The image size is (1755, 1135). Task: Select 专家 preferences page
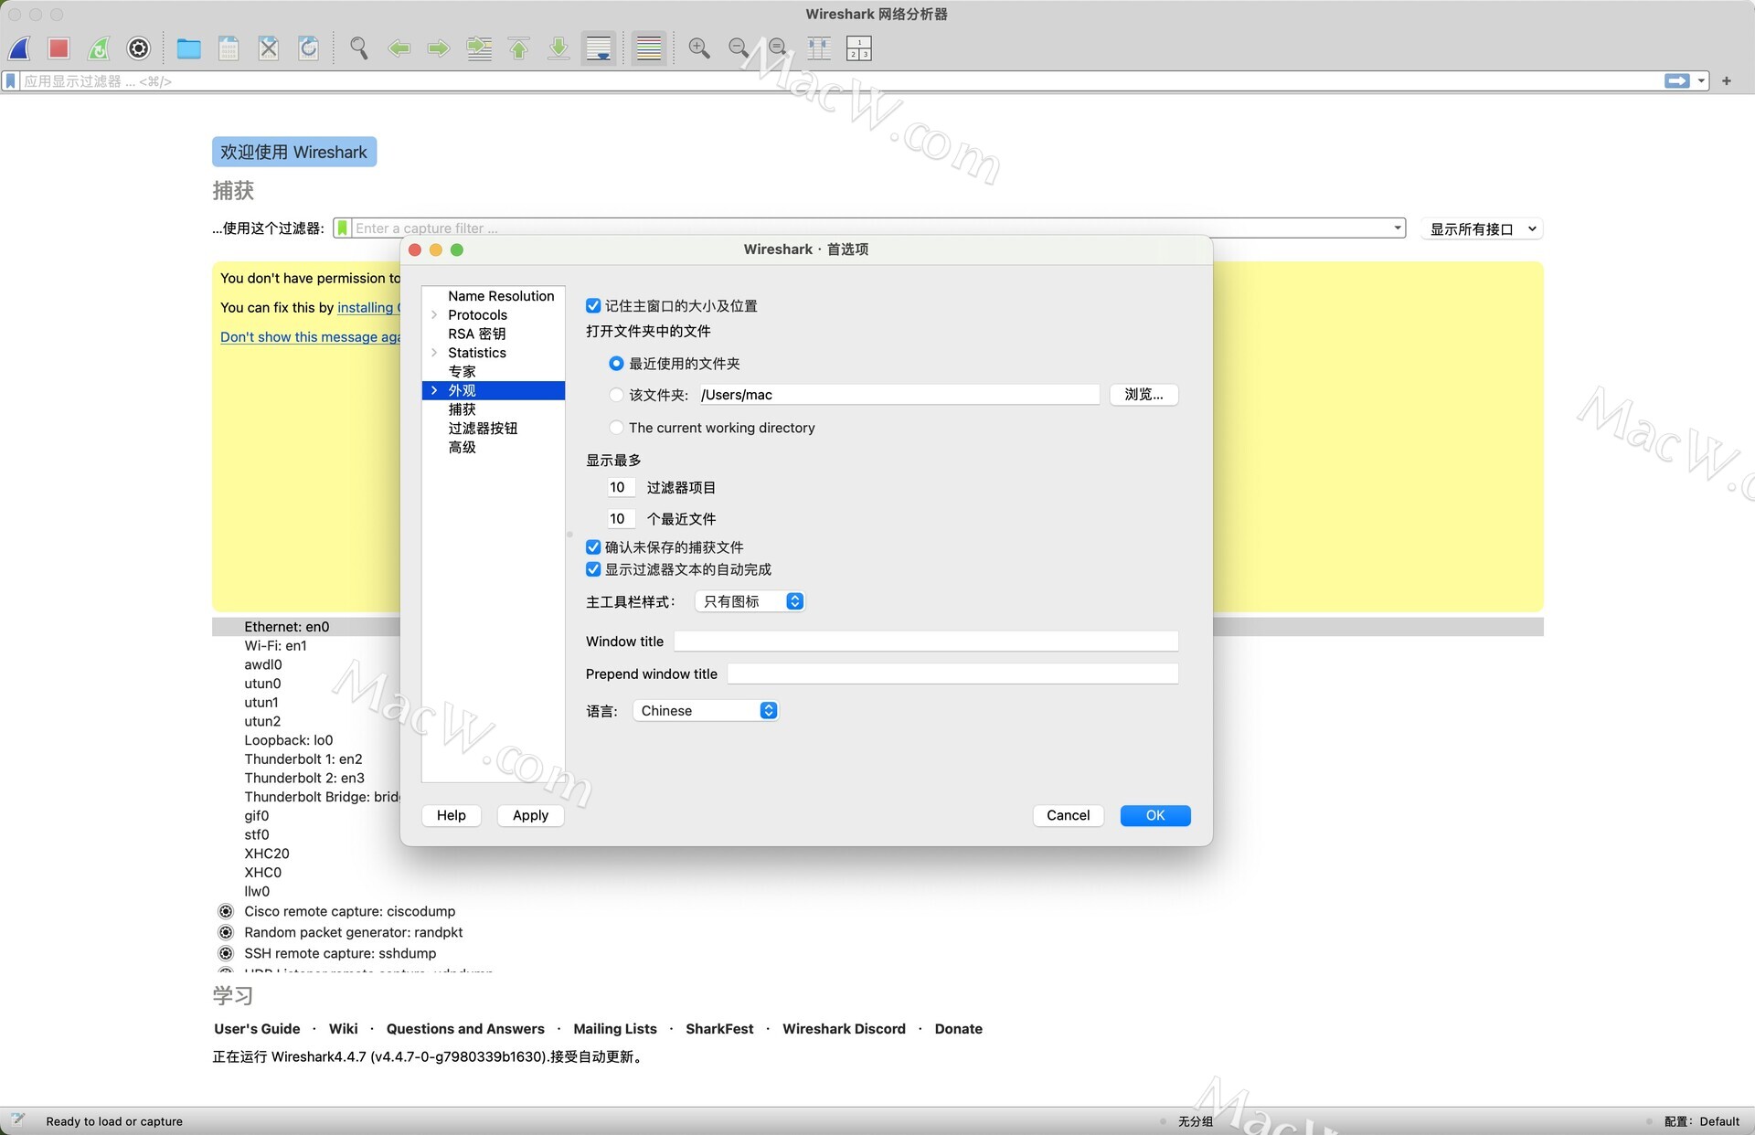462,372
